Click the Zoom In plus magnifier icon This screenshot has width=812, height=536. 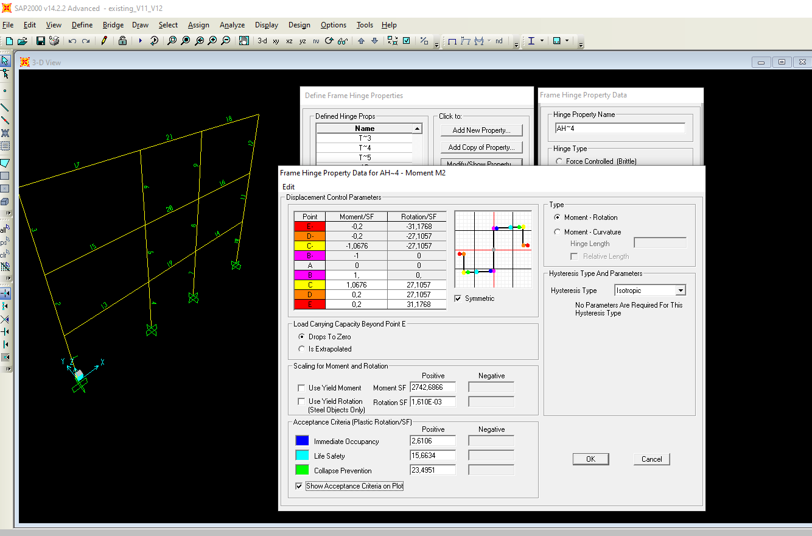(x=212, y=41)
